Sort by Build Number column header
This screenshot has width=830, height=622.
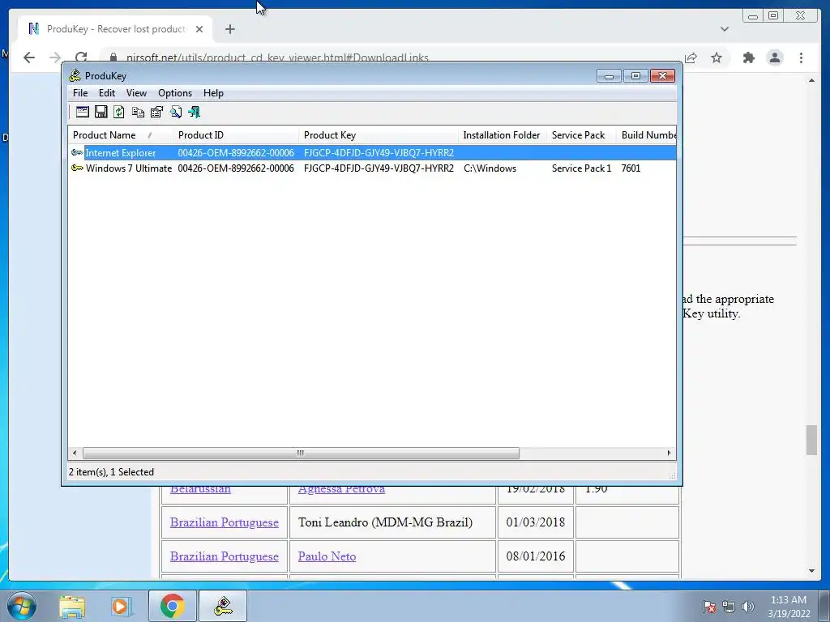pyautogui.click(x=646, y=135)
